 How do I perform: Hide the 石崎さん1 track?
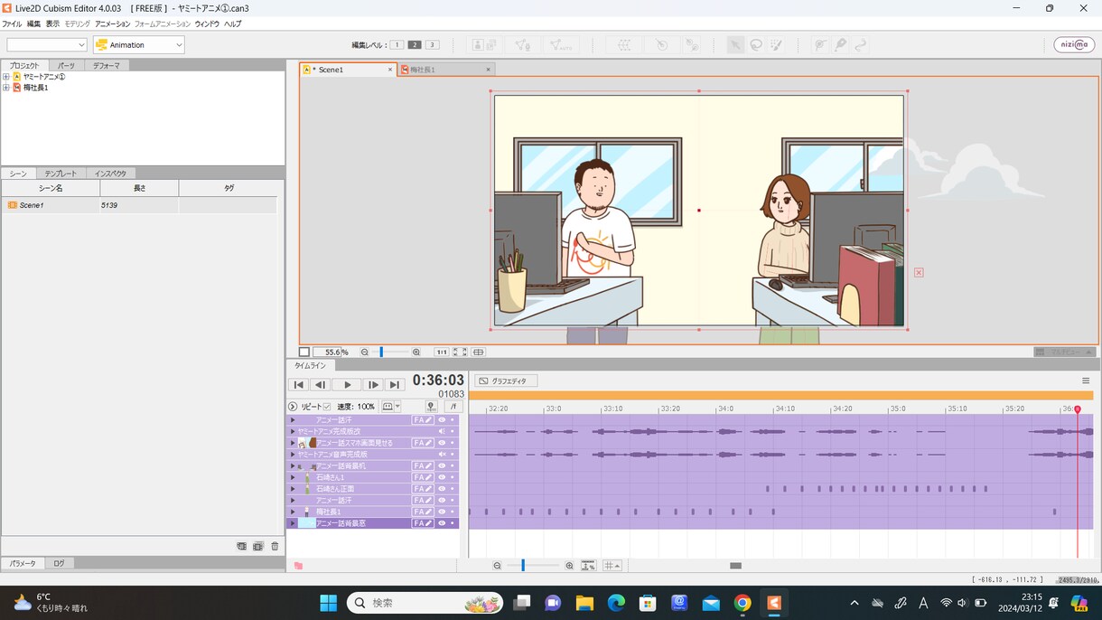(443, 477)
